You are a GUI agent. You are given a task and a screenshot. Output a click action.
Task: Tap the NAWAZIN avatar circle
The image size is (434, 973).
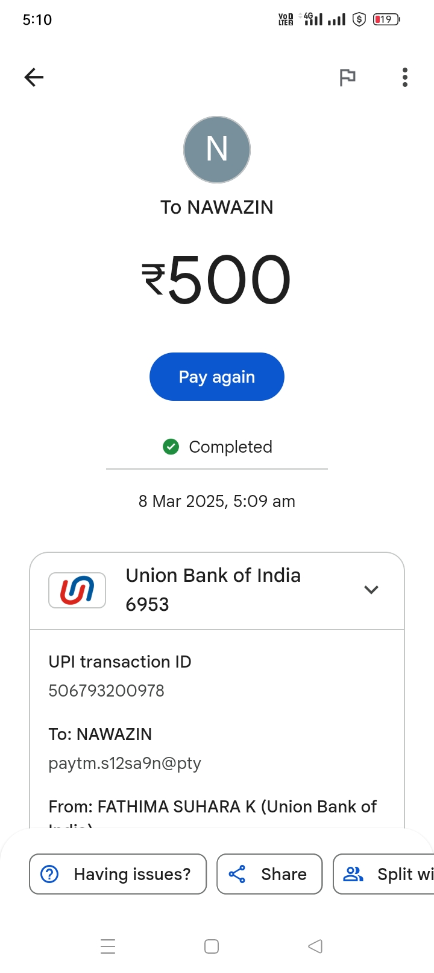pyautogui.click(x=217, y=150)
